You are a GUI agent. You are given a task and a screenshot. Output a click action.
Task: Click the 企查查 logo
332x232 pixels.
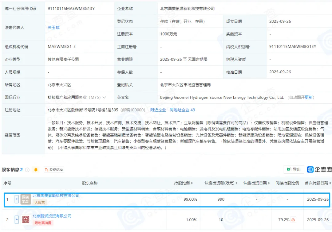(319, 169)
